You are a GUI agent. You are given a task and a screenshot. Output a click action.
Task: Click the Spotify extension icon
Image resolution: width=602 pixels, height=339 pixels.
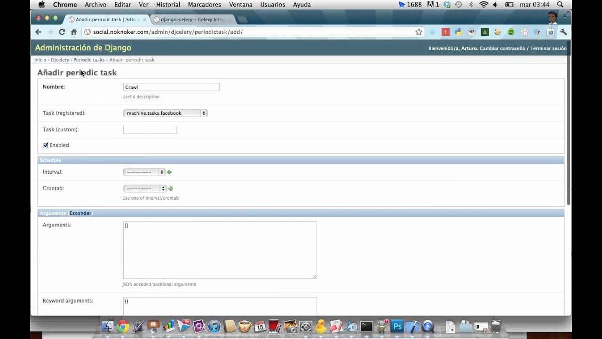pyautogui.click(x=511, y=32)
